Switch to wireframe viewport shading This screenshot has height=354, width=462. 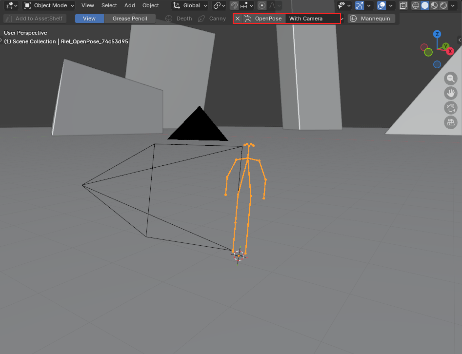pyautogui.click(x=416, y=5)
